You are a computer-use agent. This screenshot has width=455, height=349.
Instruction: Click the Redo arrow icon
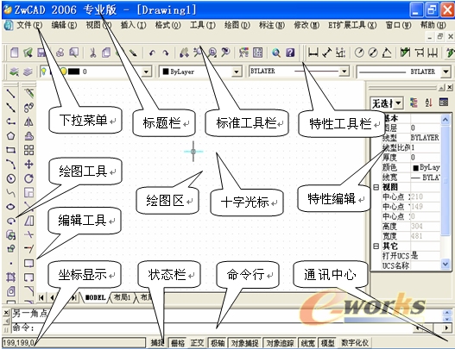click(166, 53)
